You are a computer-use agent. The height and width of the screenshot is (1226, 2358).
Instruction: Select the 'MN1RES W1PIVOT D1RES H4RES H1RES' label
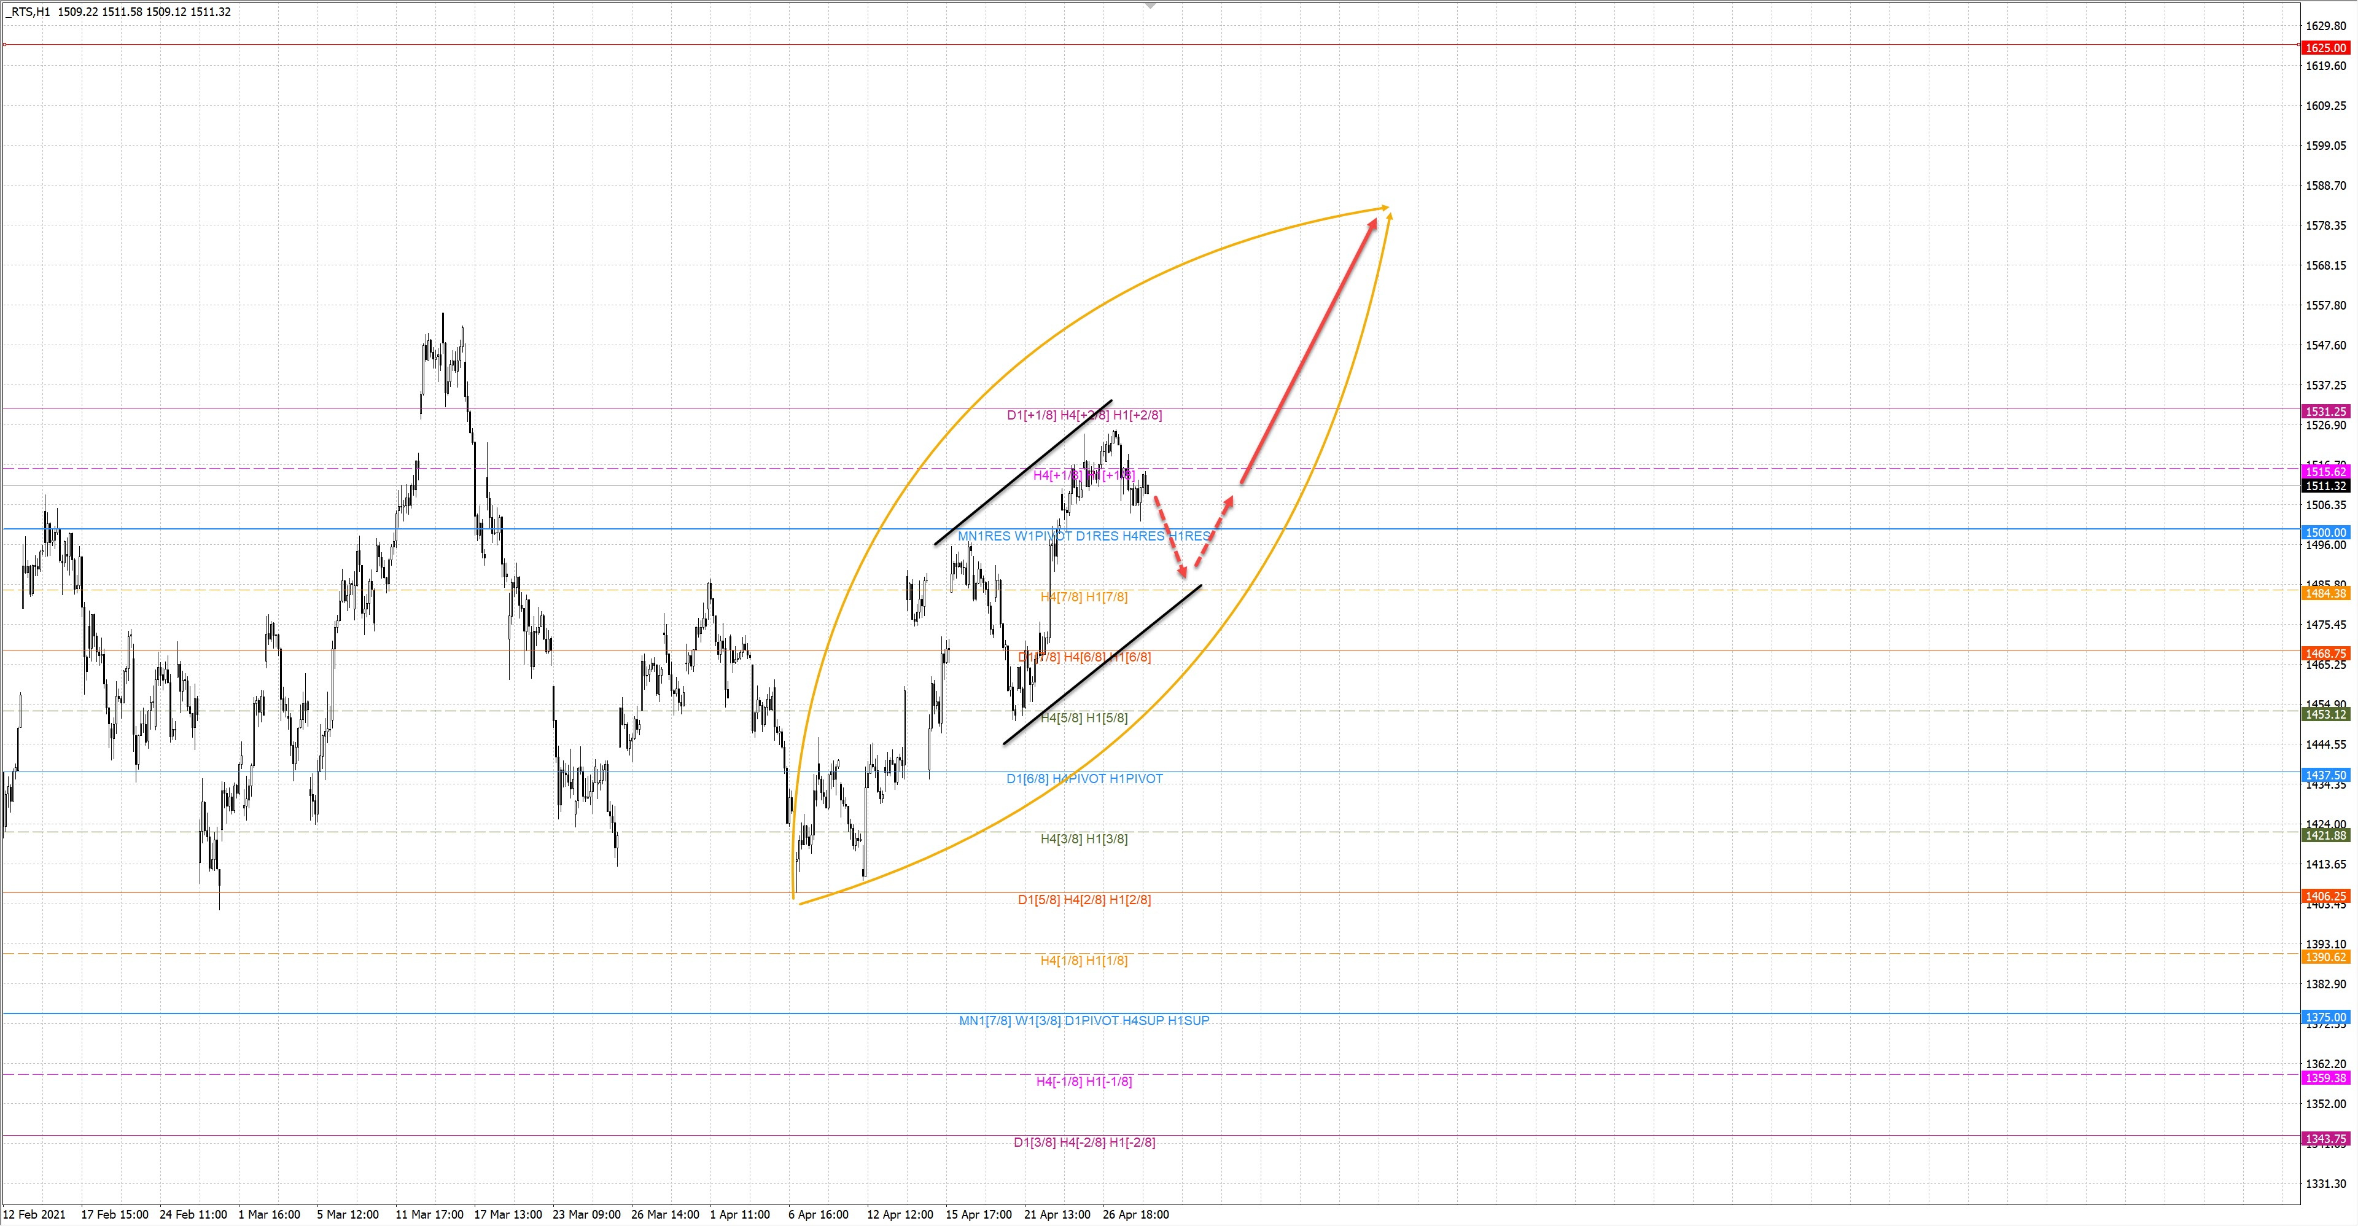click(x=1084, y=536)
